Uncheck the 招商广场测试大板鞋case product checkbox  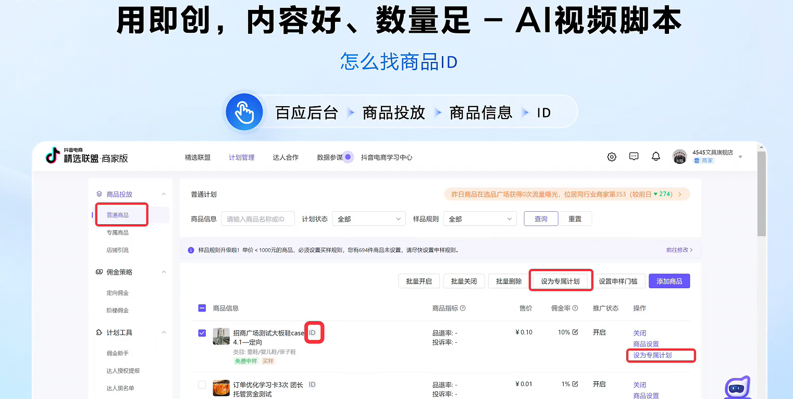pos(202,333)
